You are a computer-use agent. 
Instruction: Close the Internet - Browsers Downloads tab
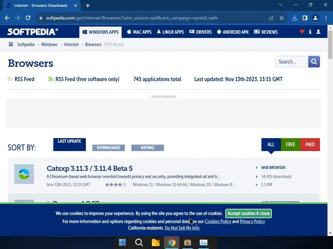click(75, 6)
